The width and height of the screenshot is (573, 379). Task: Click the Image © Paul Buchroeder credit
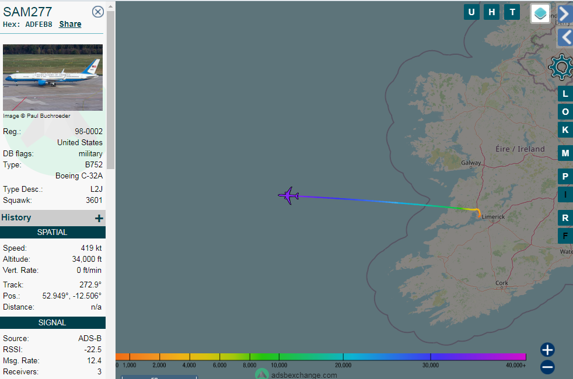pyautogui.click(x=37, y=116)
